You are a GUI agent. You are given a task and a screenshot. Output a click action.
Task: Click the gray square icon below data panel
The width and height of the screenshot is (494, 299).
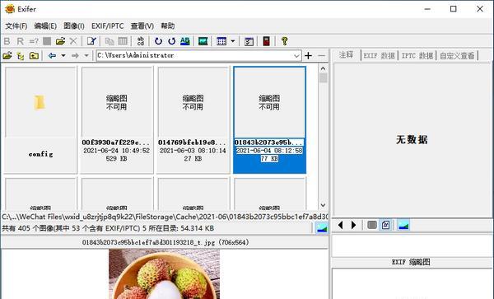click(372, 225)
